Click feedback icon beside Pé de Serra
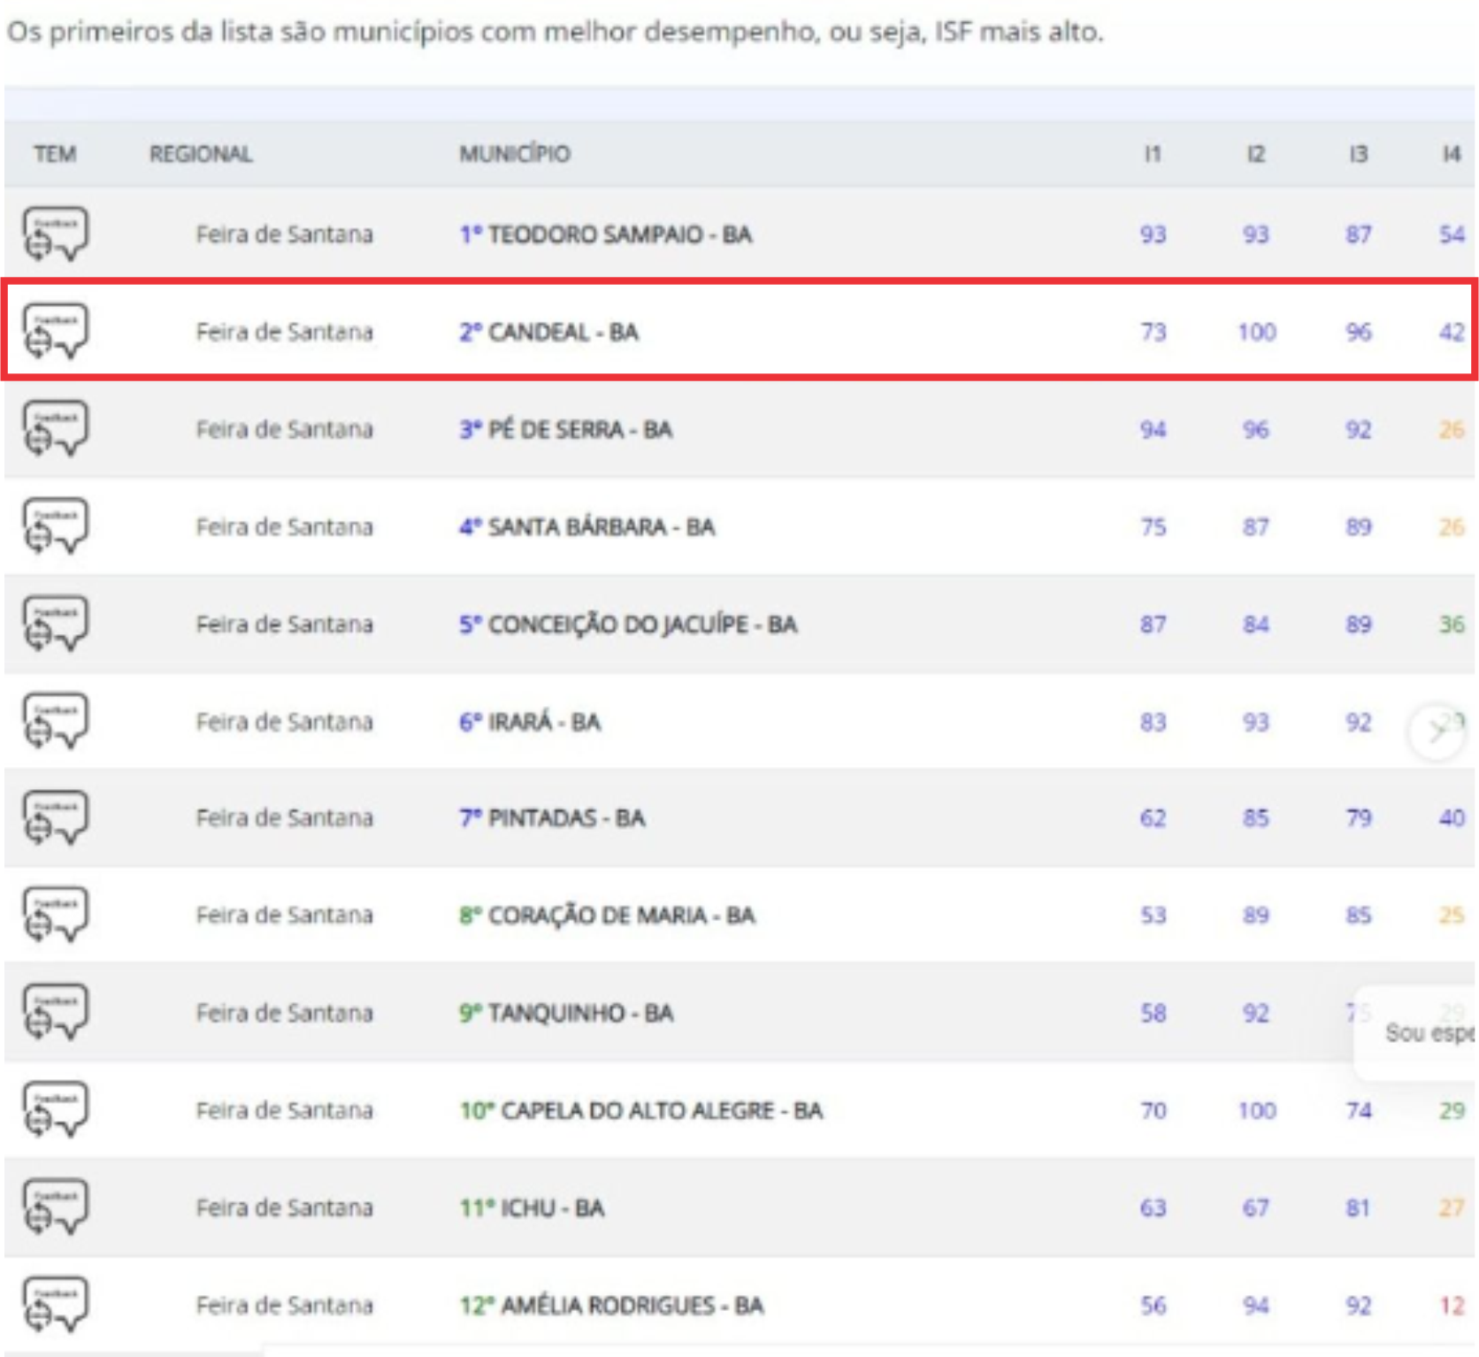This screenshot has width=1479, height=1357. (x=55, y=429)
